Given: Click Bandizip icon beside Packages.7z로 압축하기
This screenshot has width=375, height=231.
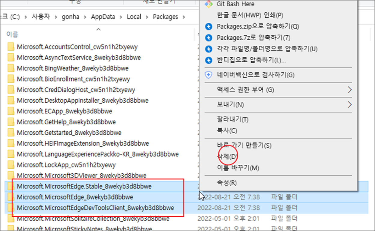Looking at the screenshot, I should point(208,38).
